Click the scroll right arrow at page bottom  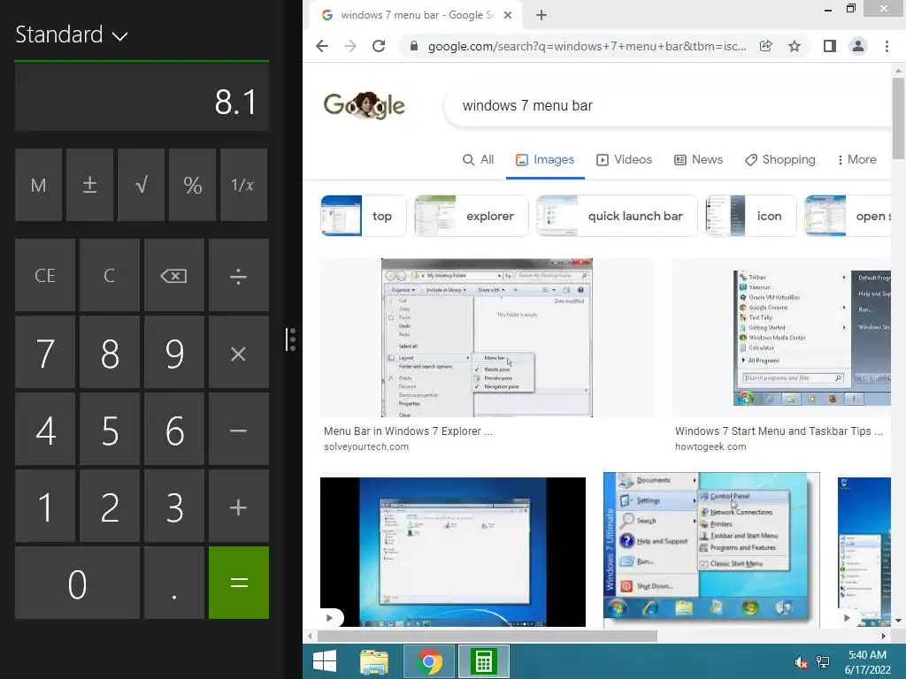884,636
